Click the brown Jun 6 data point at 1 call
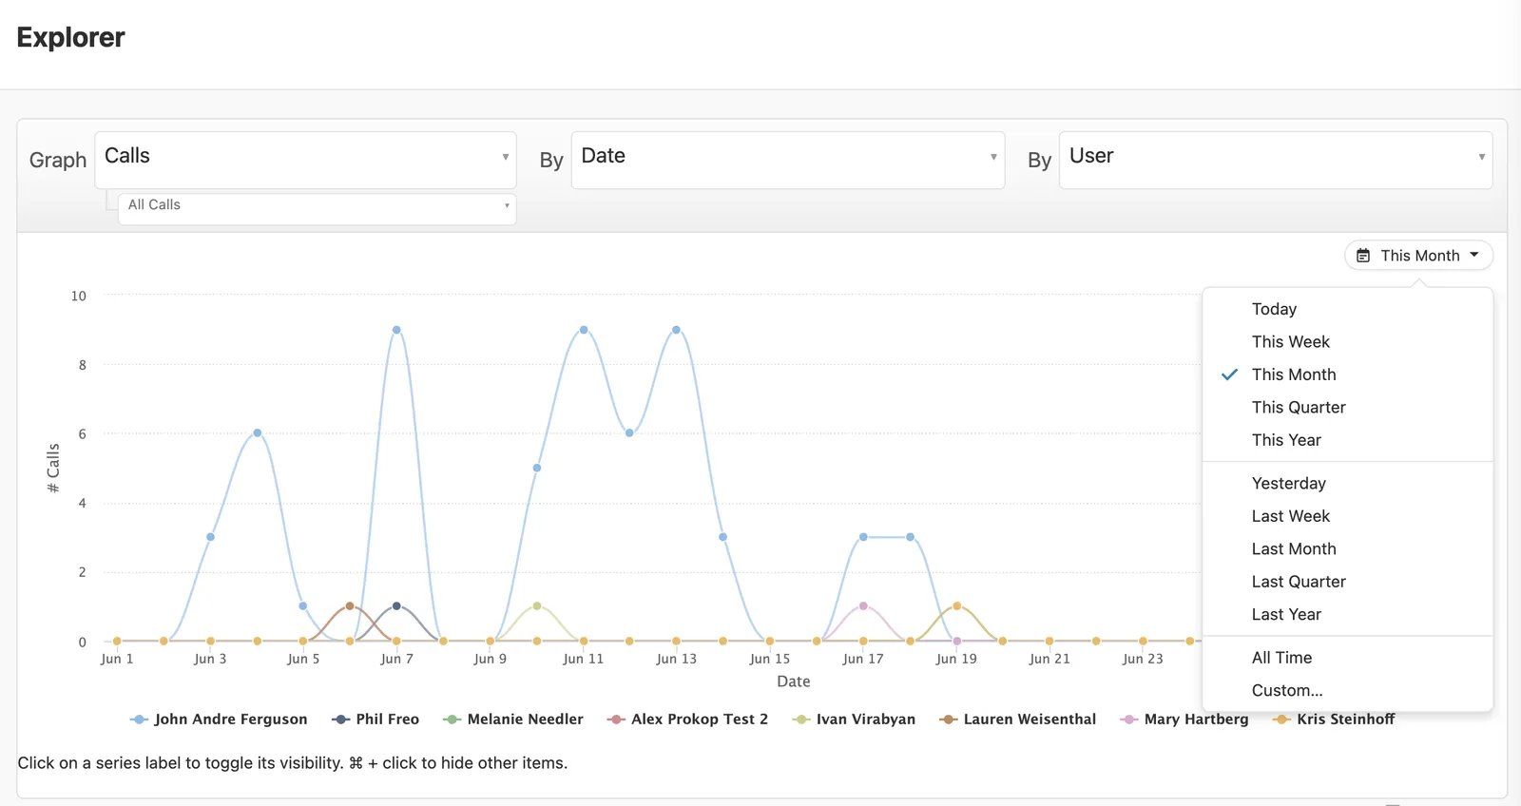This screenshot has height=806, width=1521. [350, 606]
